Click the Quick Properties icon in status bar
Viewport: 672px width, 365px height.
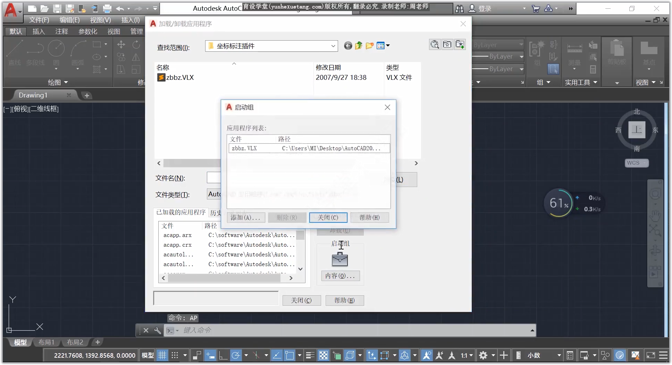click(570, 355)
